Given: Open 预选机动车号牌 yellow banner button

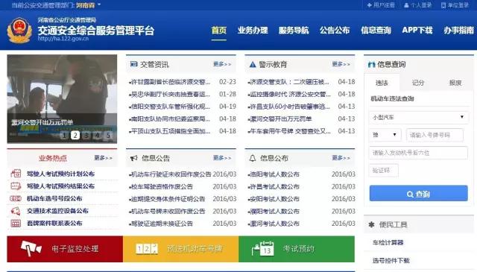Looking at the screenshot, I should (x=180, y=249).
